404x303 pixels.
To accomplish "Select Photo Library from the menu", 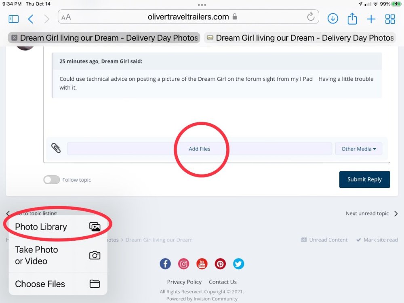I will [57, 227].
